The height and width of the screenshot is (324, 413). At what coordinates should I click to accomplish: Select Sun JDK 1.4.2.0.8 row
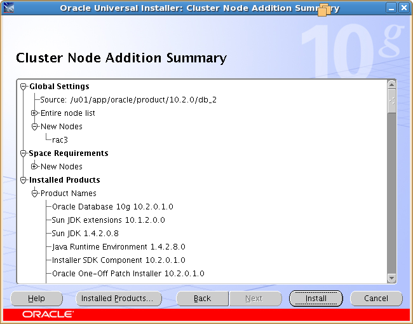pos(85,234)
